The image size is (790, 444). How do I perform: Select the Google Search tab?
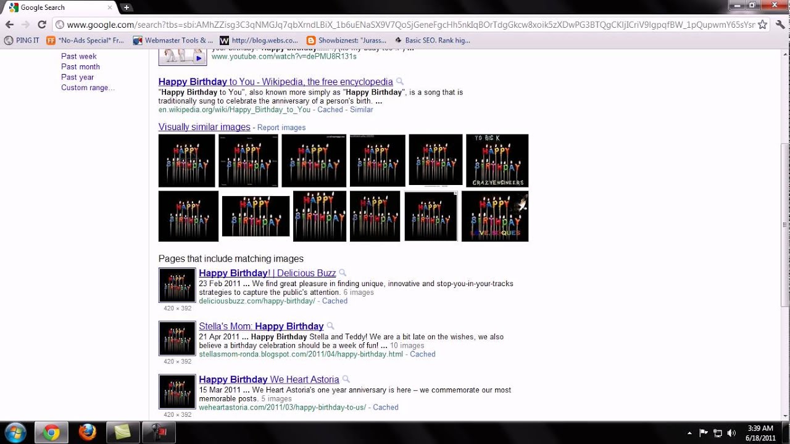[x=59, y=7]
